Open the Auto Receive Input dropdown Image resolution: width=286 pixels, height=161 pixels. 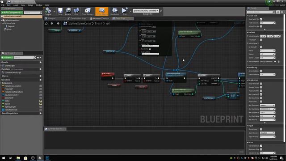coord(267,133)
